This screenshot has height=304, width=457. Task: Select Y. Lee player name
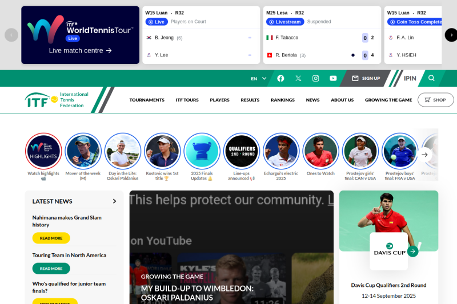coord(162,55)
